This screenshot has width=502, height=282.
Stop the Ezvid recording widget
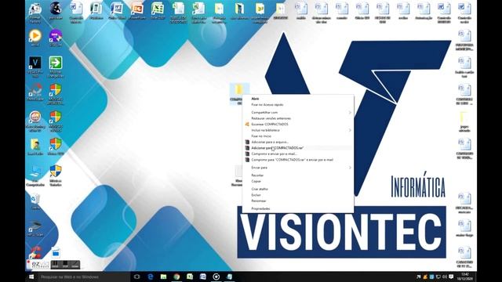65,265
